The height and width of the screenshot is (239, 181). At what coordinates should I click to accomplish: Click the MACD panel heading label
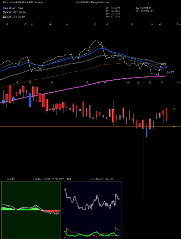point(11,179)
